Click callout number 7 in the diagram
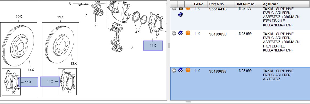The width and height of the screenshot is (310, 104). (x=86, y=15)
